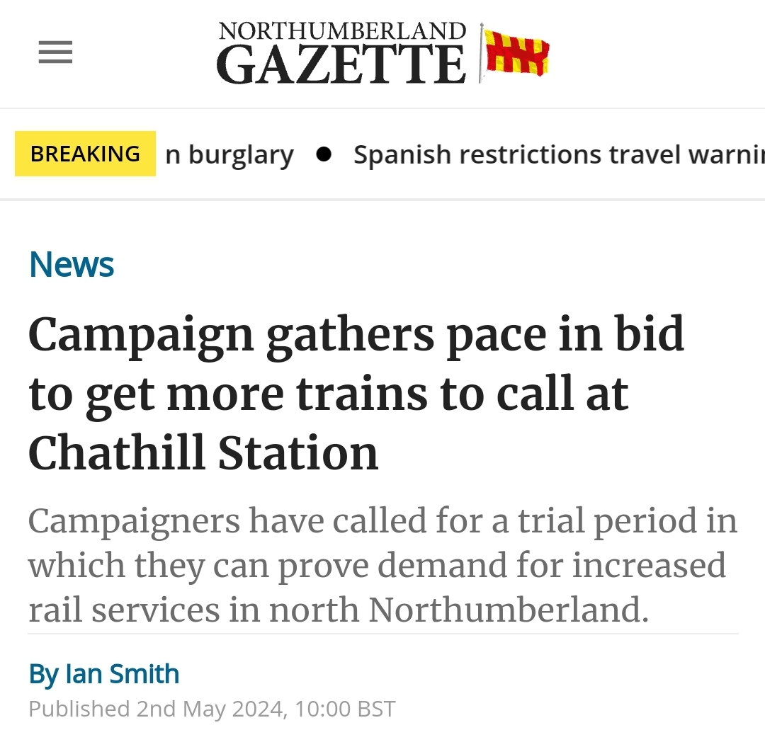This screenshot has height=730, width=765.
Task: Click the black bullet separator in ticker
Action: [324, 155]
